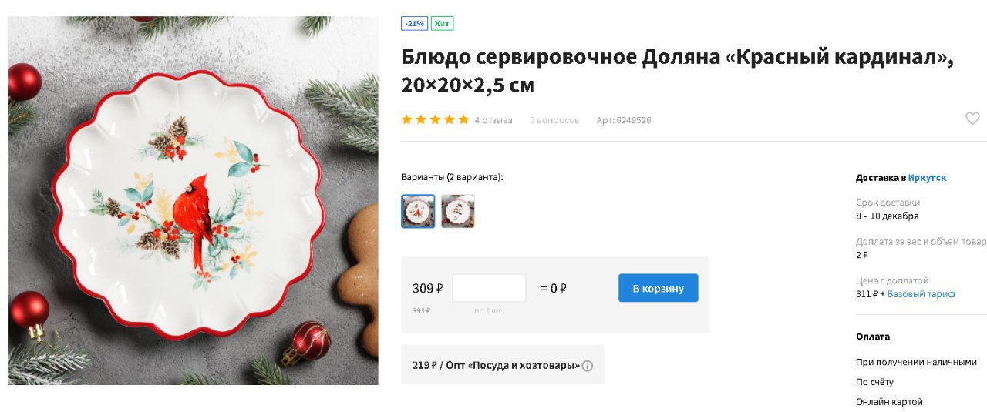Open the "Базовый тариф" link
This screenshot has width=987, height=412.
coord(921,294)
